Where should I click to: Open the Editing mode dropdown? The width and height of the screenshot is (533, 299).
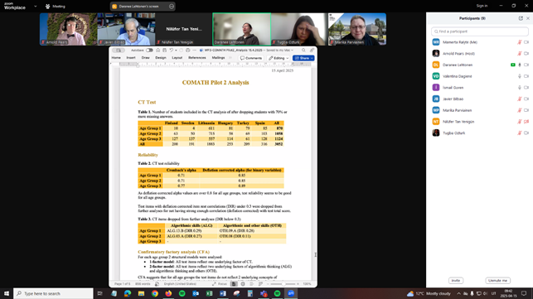coord(279,58)
